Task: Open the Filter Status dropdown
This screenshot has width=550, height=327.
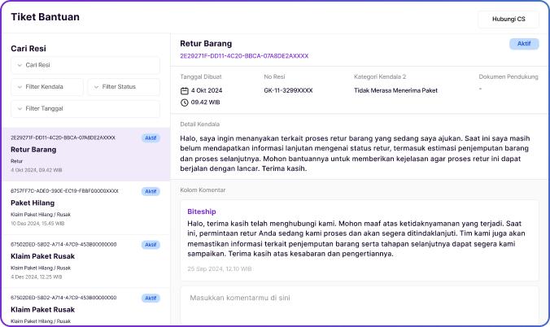Action: pyautogui.click(x=123, y=86)
